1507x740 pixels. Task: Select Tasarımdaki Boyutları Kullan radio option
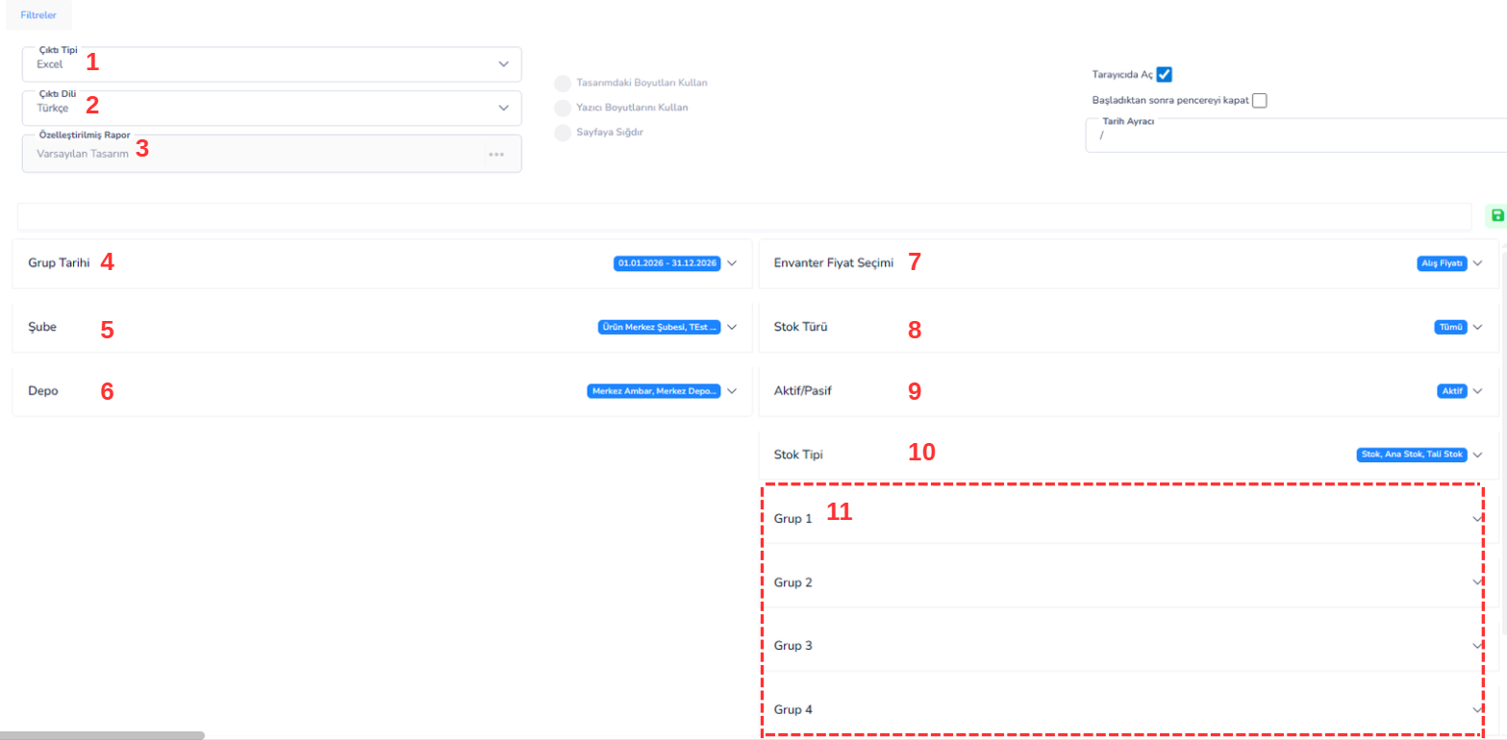click(563, 83)
